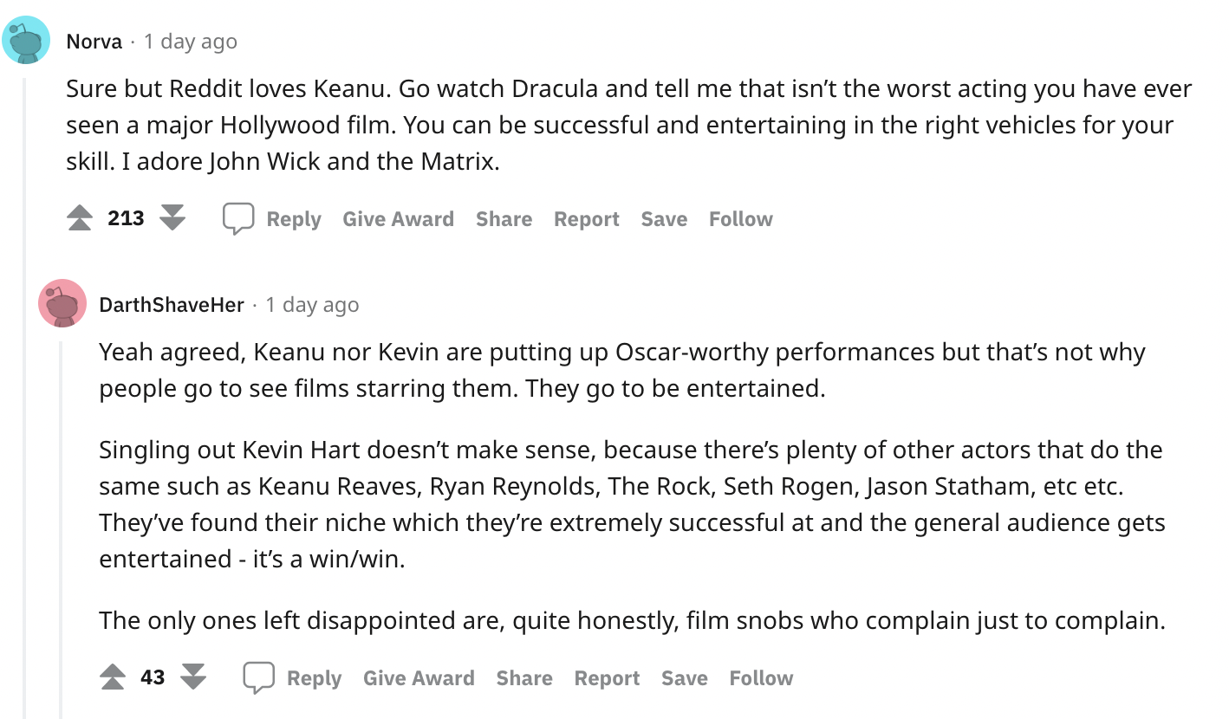
Task: Click Follow on Norva's comment
Action: (740, 219)
